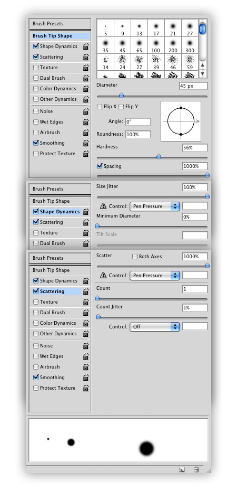Lock icon beside Dual Brush in Diameter panel
The height and width of the screenshot is (490, 237).
(x=86, y=78)
